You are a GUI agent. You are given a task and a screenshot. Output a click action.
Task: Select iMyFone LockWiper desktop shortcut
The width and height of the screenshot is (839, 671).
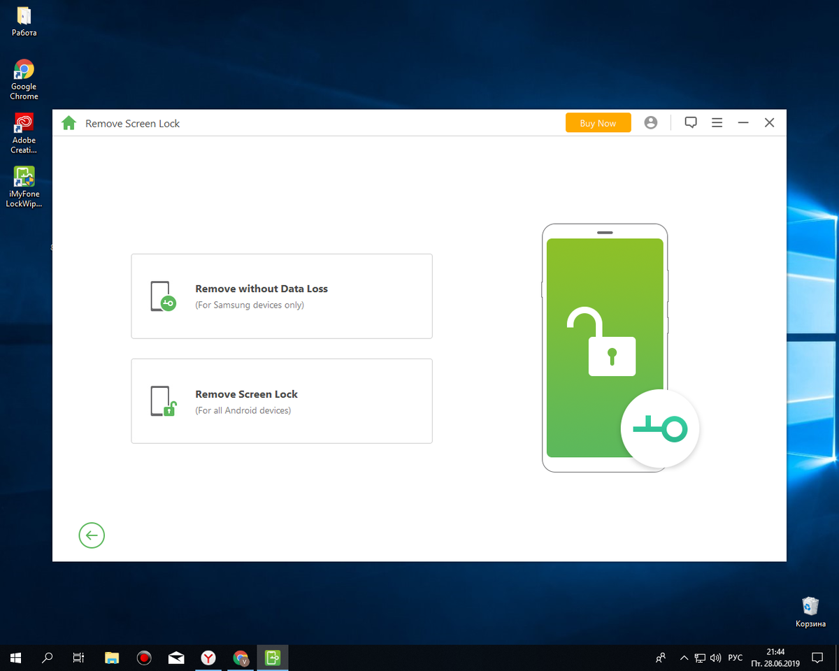click(x=24, y=187)
